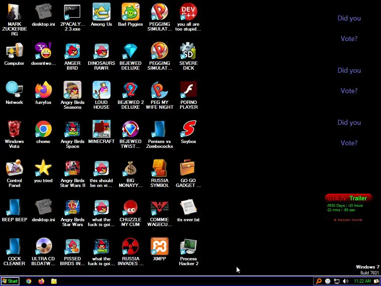The width and height of the screenshot is (381, 286).
Task: Click the first 'Did you' gadget text
Action: click(x=349, y=18)
